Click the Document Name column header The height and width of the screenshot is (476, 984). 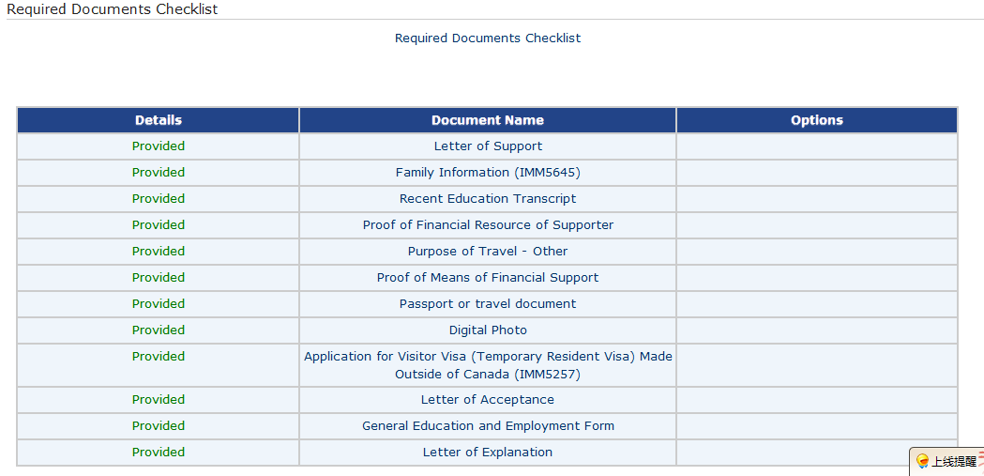pyautogui.click(x=488, y=120)
